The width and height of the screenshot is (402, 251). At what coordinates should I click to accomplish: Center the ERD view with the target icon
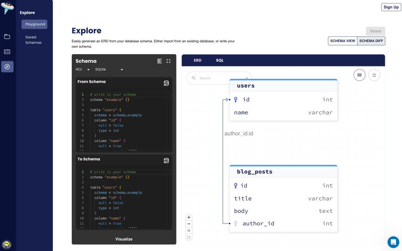[189, 231]
